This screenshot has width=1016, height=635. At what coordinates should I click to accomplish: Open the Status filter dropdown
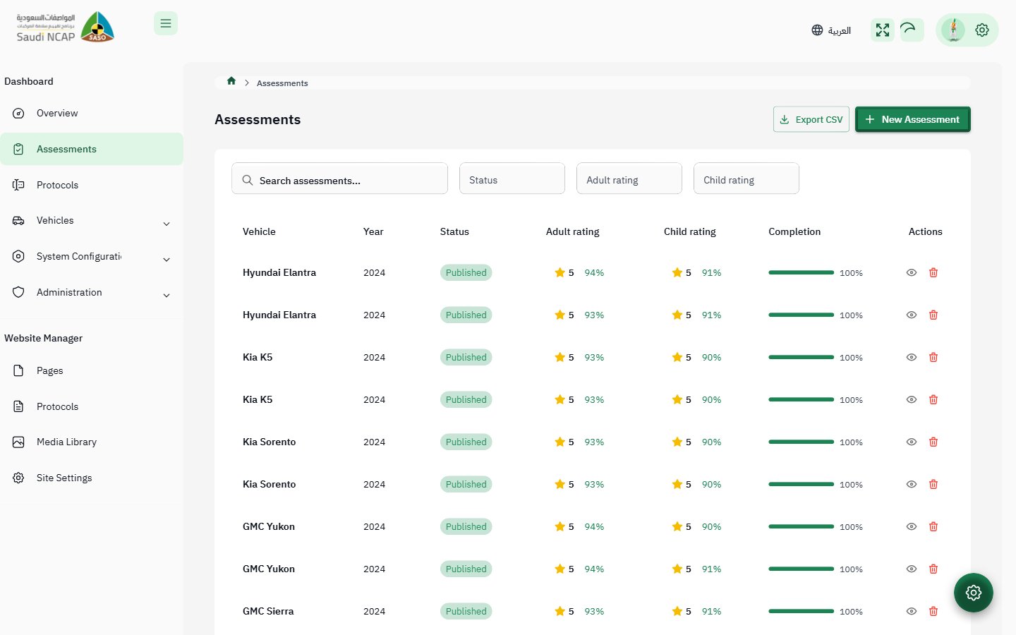[x=512, y=179]
